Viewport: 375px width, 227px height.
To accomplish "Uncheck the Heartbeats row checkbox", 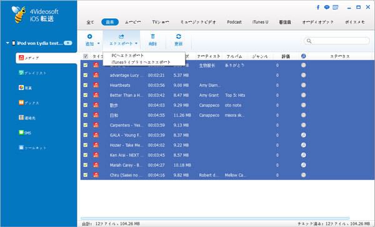I will point(86,85).
